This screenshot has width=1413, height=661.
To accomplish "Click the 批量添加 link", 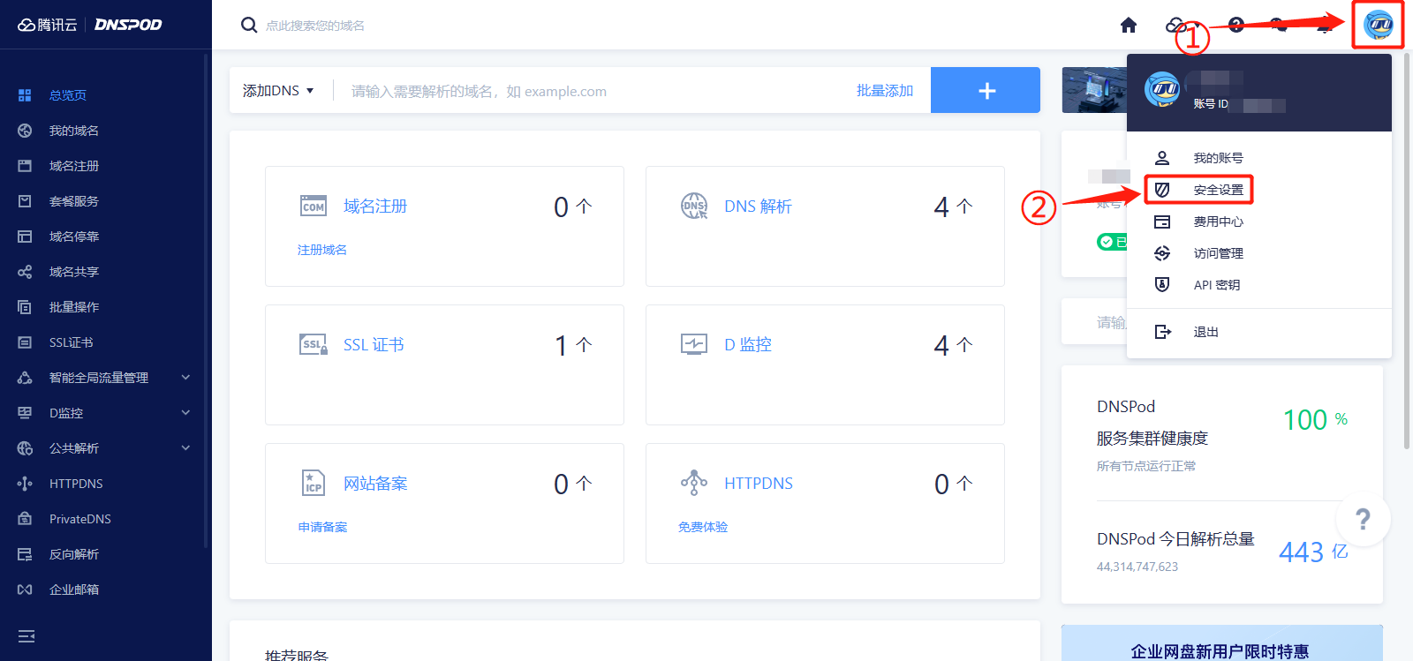I will pyautogui.click(x=884, y=91).
